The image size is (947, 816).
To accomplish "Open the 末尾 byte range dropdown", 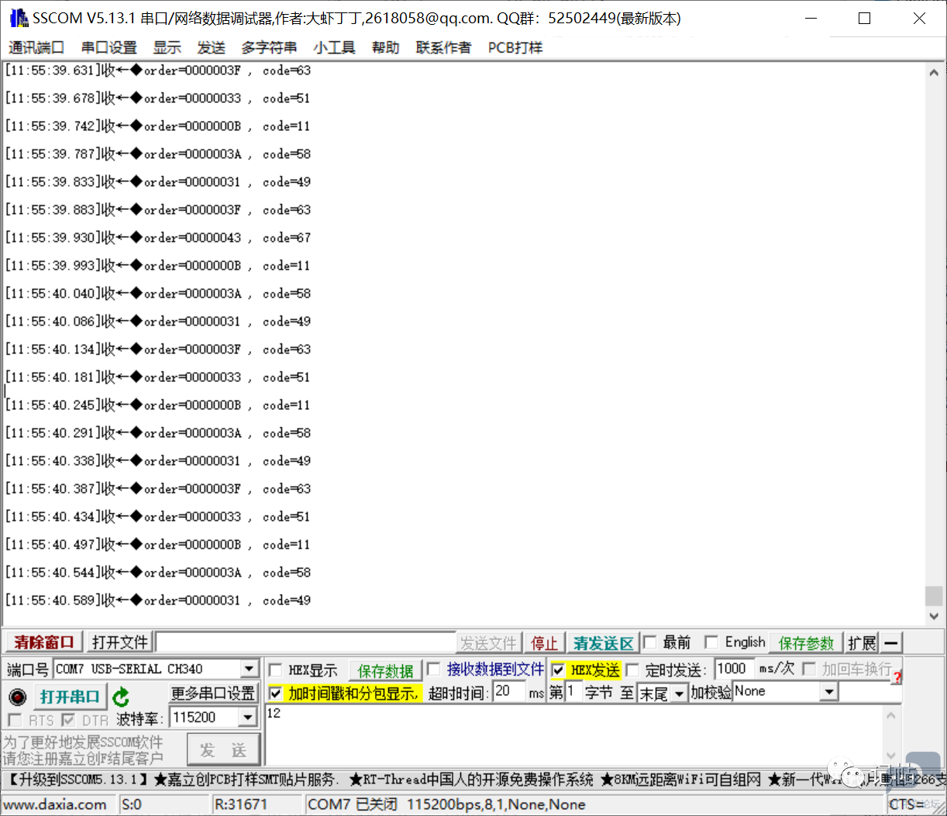I will coord(679,693).
